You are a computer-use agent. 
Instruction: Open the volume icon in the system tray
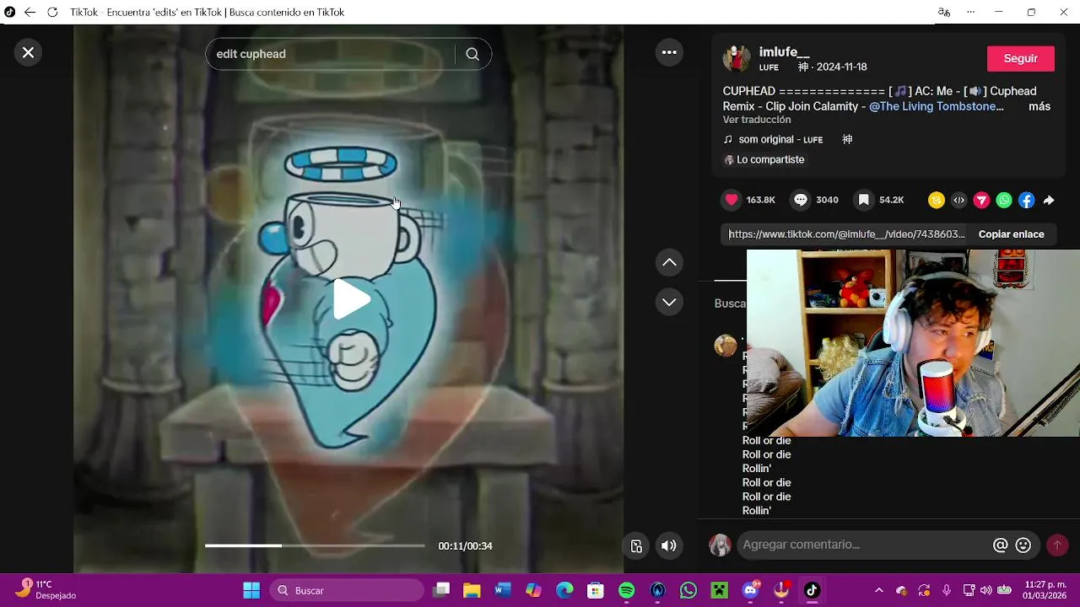coord(985,590)
